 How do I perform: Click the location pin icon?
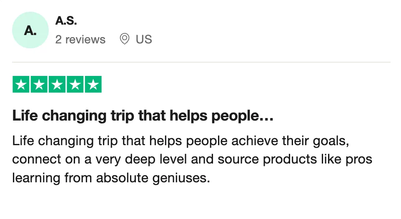pyautogui.click(x=124, y=39)
